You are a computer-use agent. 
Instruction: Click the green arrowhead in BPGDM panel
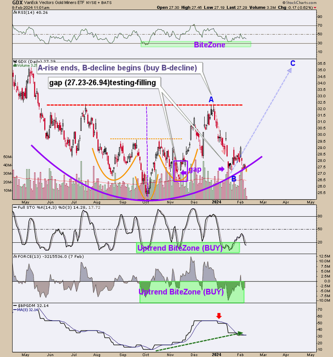[240, 333]
